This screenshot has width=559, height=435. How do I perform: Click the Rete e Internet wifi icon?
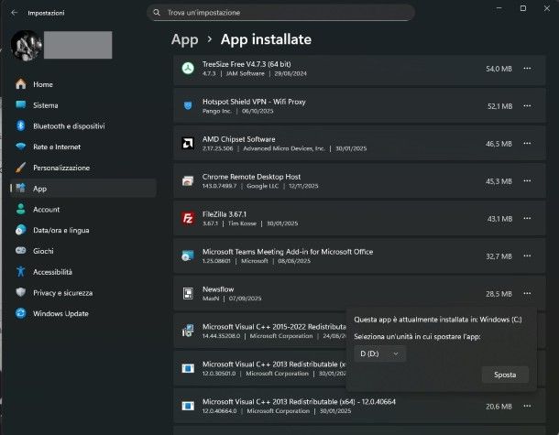point(21,147)
